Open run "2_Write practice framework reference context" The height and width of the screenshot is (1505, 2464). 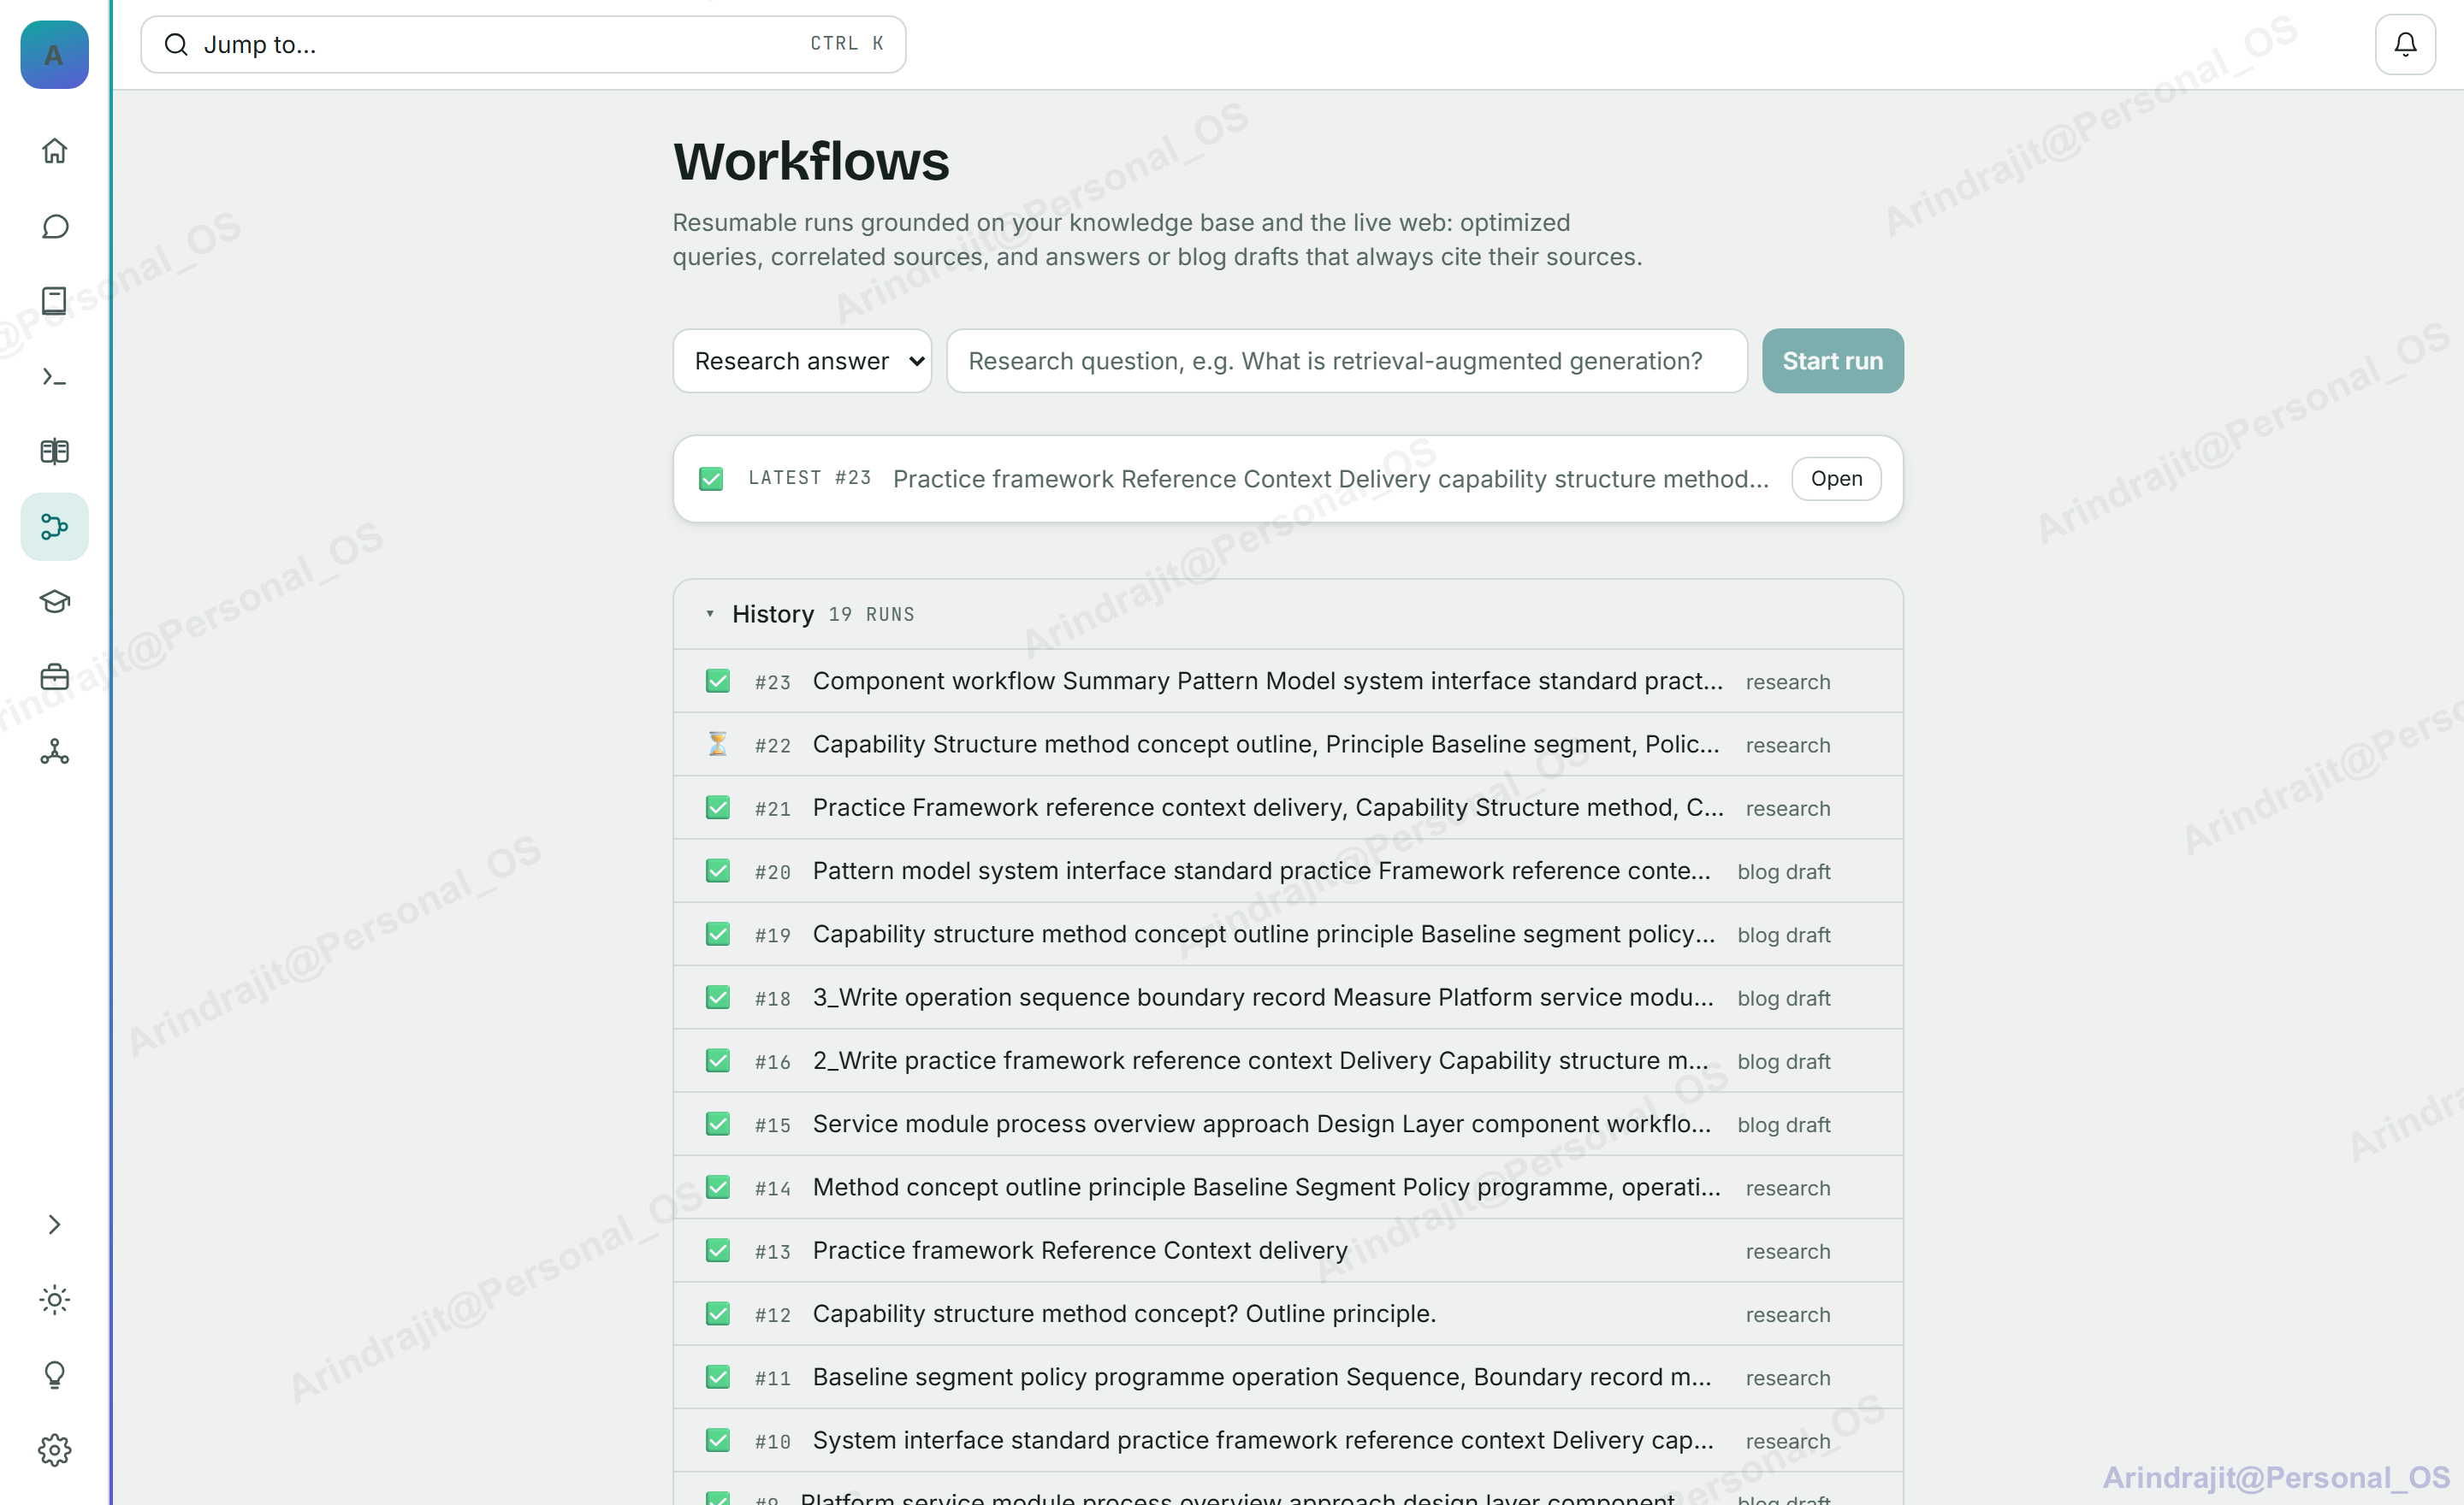click(x=1288, y=1060)
